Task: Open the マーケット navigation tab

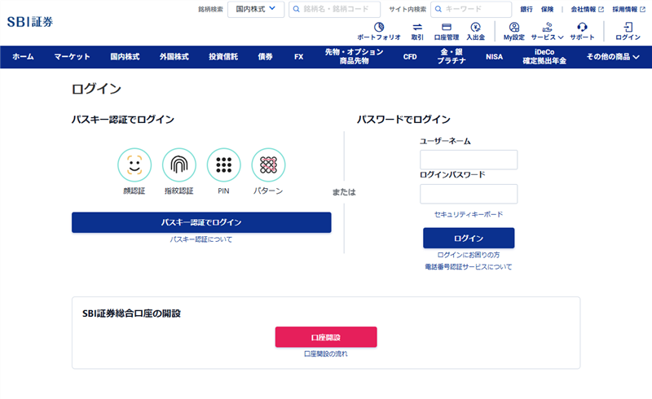Action: [x=72, y=57]
